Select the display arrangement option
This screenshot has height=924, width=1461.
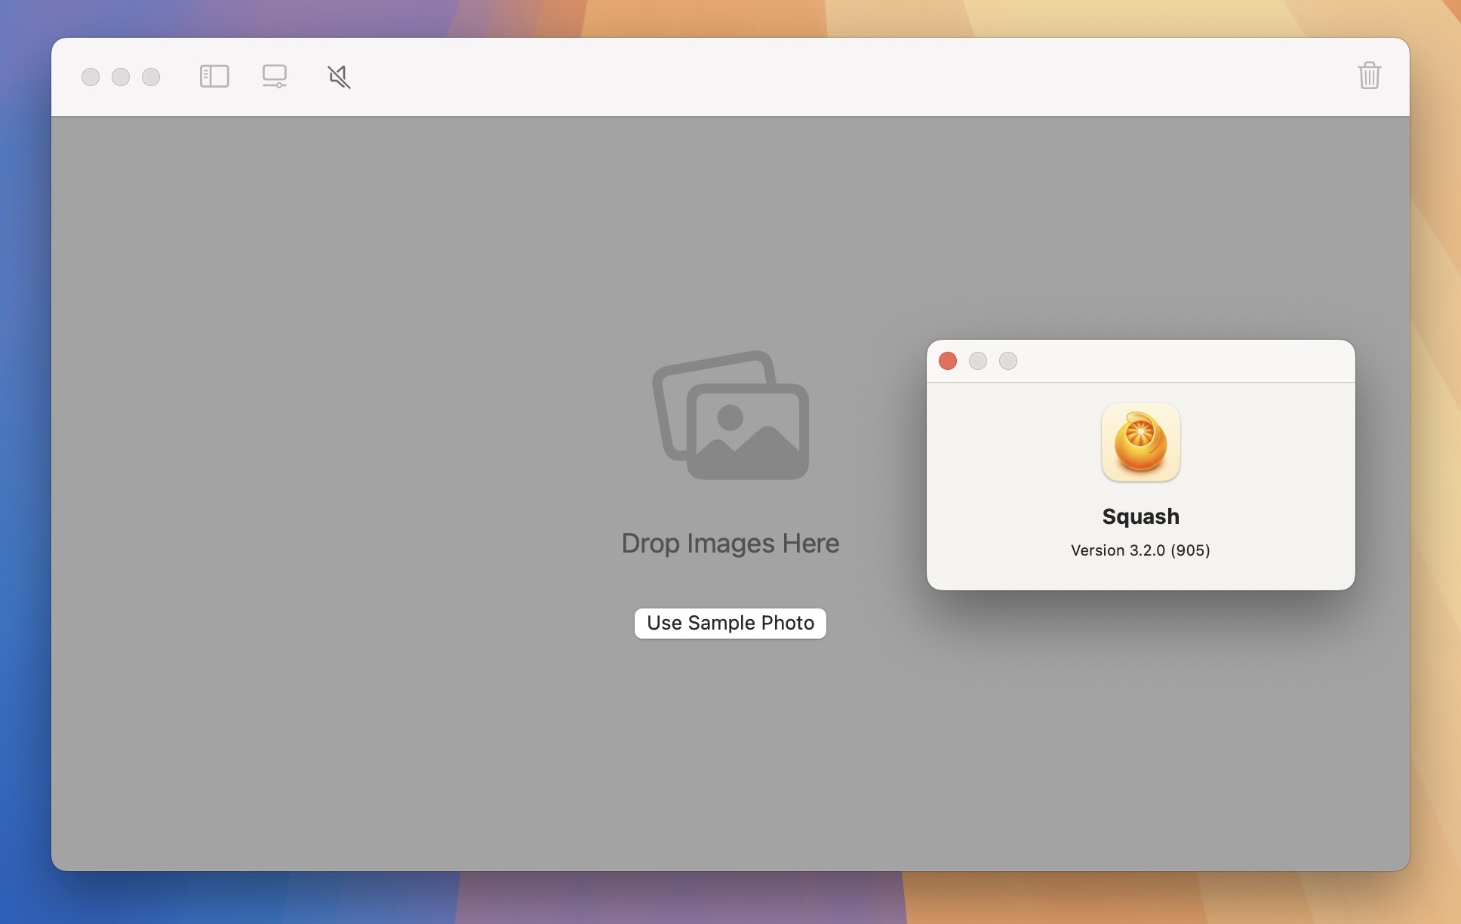point(275,75)
